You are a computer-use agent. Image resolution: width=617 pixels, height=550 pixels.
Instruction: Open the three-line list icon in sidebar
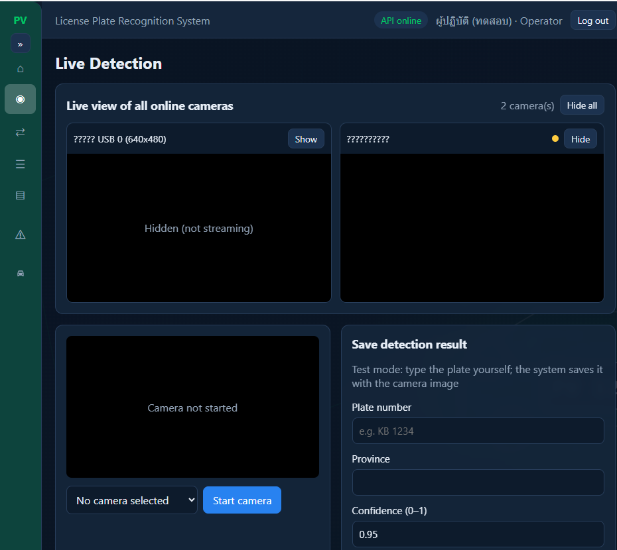coord(21,164)
